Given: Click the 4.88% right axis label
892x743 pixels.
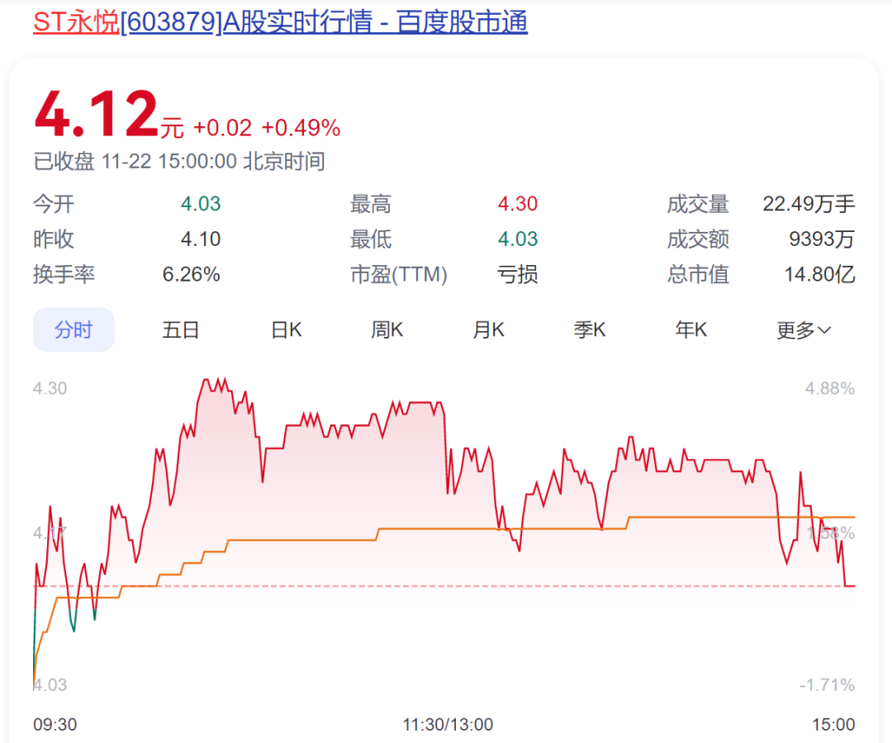Looking at the screenshot, I should [830, 388].
